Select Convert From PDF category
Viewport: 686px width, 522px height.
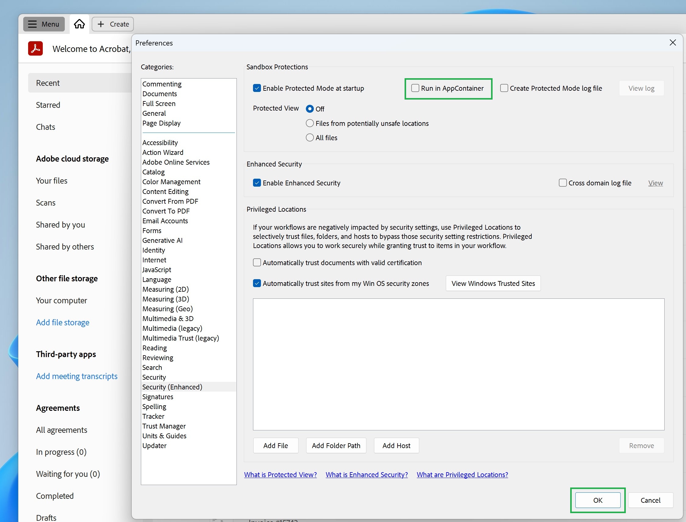[189, 201]
